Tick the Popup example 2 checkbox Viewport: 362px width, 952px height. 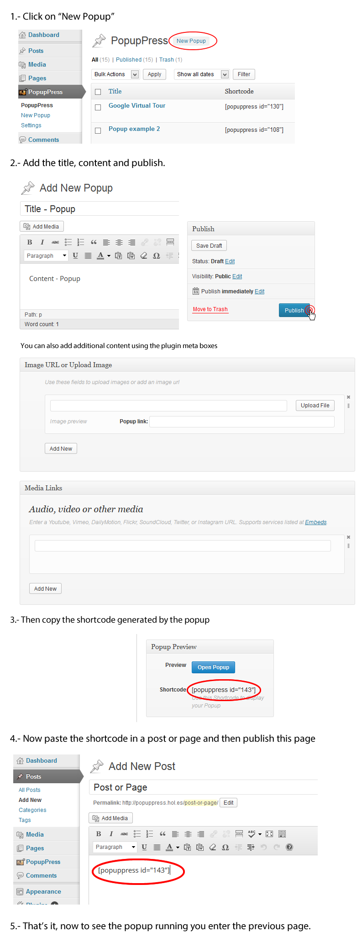[x=98, y=130]
